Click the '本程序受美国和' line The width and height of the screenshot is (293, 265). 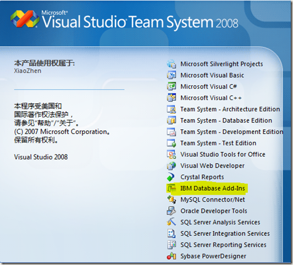coord(38,106)
